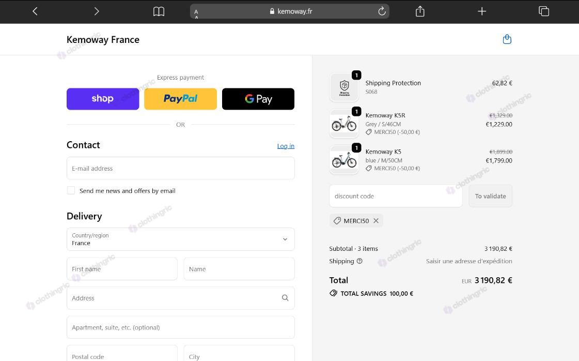Screen dimensions: 579x361
Task: Click the Subtotal · 3 items label
Action: 353,249
